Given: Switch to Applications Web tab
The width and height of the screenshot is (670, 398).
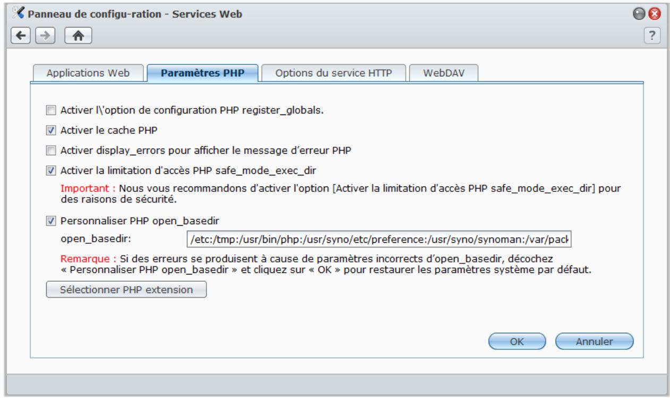Looking at the screenshot, I should pyautogui.click(x=88, y=73).
